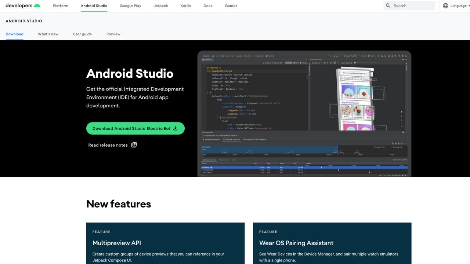Image resolution: width=470 pixels, height=264 pixels.
Task: Click the Android Studio hero title
Action: tap(130, 73)
